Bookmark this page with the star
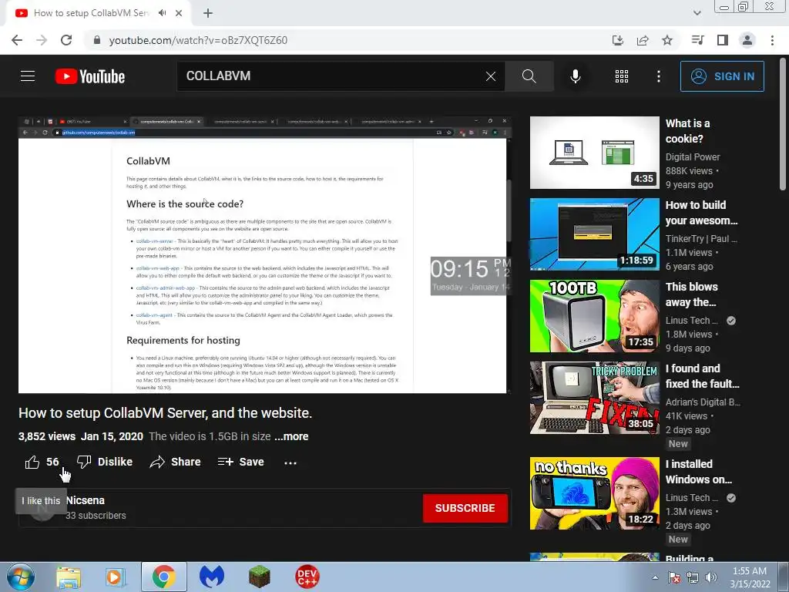Screen dimensions: 789x592 tap(667, 40)
